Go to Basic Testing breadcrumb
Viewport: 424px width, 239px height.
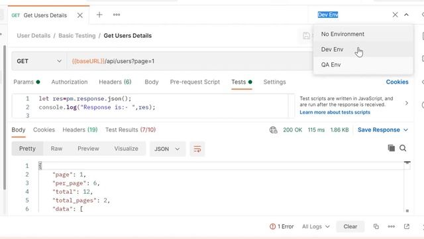(x=77, y=36)
